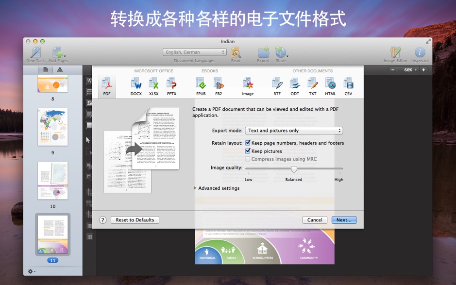
Task: Uncheck Keep pictures
Action: (x=248, y=151)
